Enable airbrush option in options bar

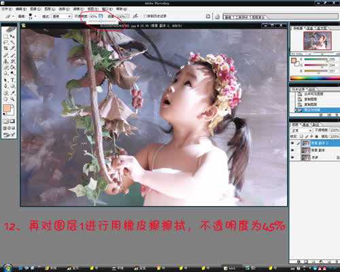point(135,16)
